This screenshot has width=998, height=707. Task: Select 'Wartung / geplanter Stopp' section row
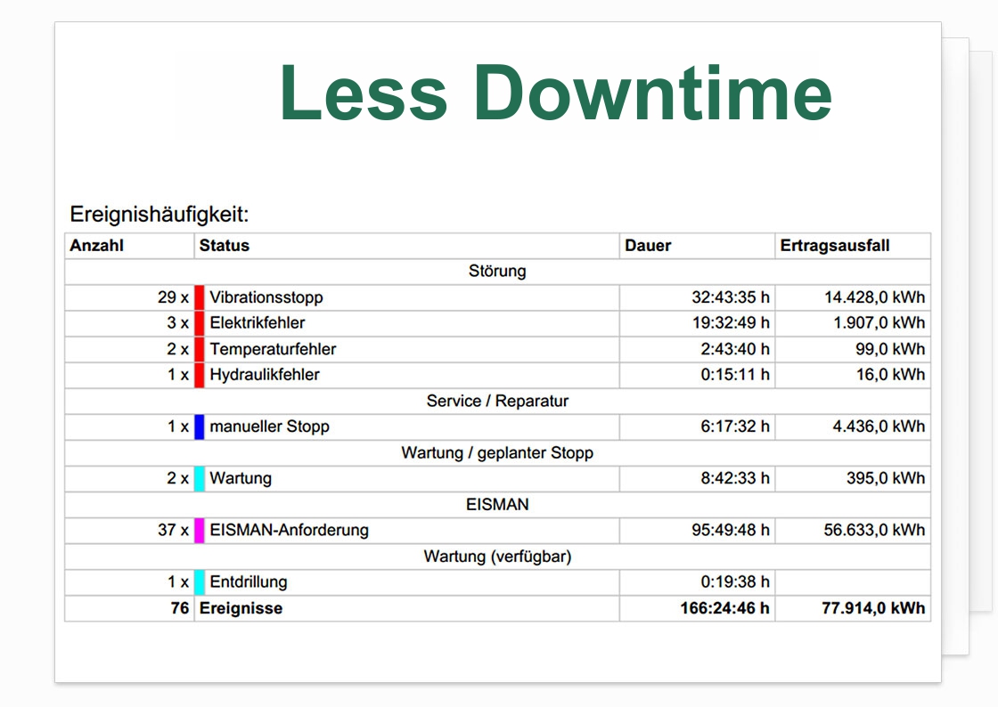pyautogui.click(x=497, y=452)
